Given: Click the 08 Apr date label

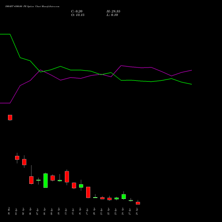Looking at the screenshot, I should (x=44, y=211).
